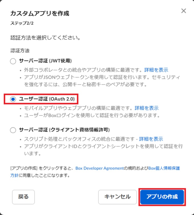Select the ユーザー認証 (OAuth 2.0) radio circle
This screenshot has width=194, height=215.
tap(13, 99)
